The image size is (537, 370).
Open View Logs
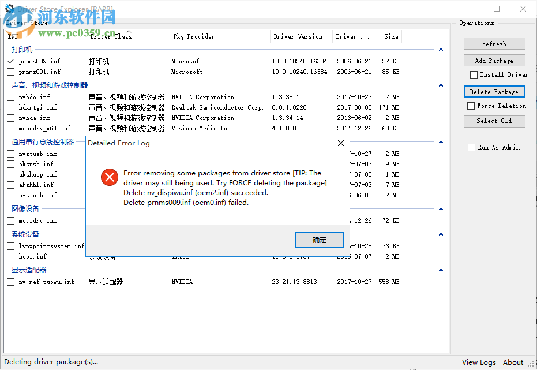click(x=479, y=362)
